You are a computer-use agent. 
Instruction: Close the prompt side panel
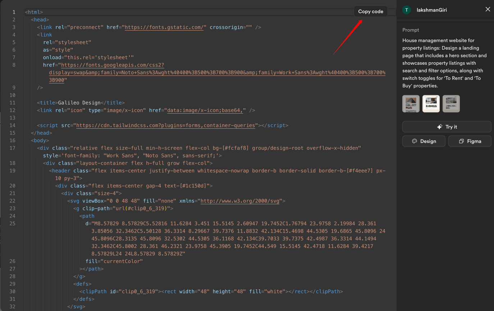488,9
